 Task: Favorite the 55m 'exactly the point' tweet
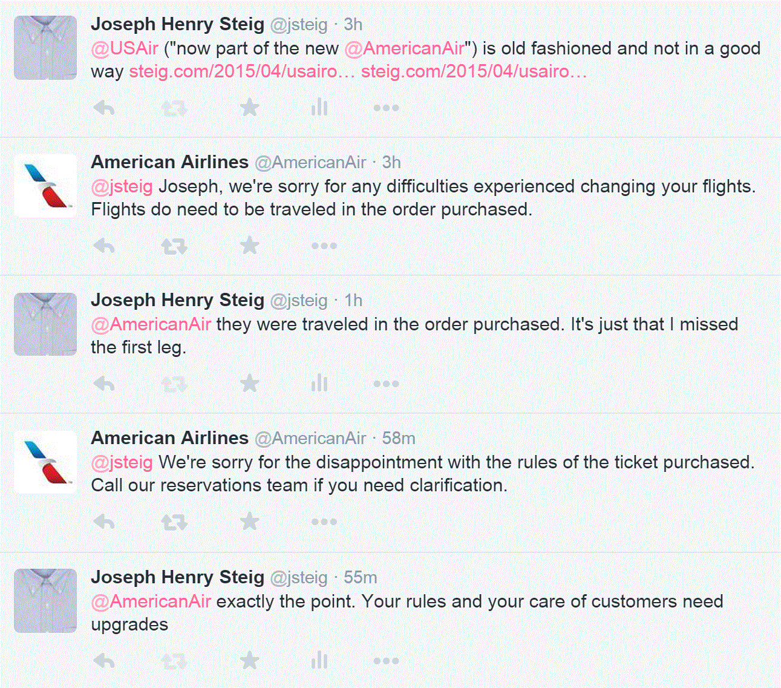coord(249,661)
